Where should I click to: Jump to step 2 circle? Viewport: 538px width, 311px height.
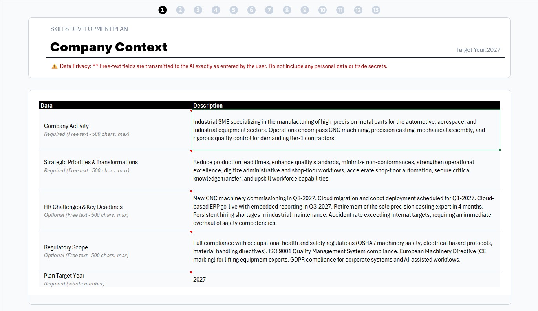[x=180, y=10]
